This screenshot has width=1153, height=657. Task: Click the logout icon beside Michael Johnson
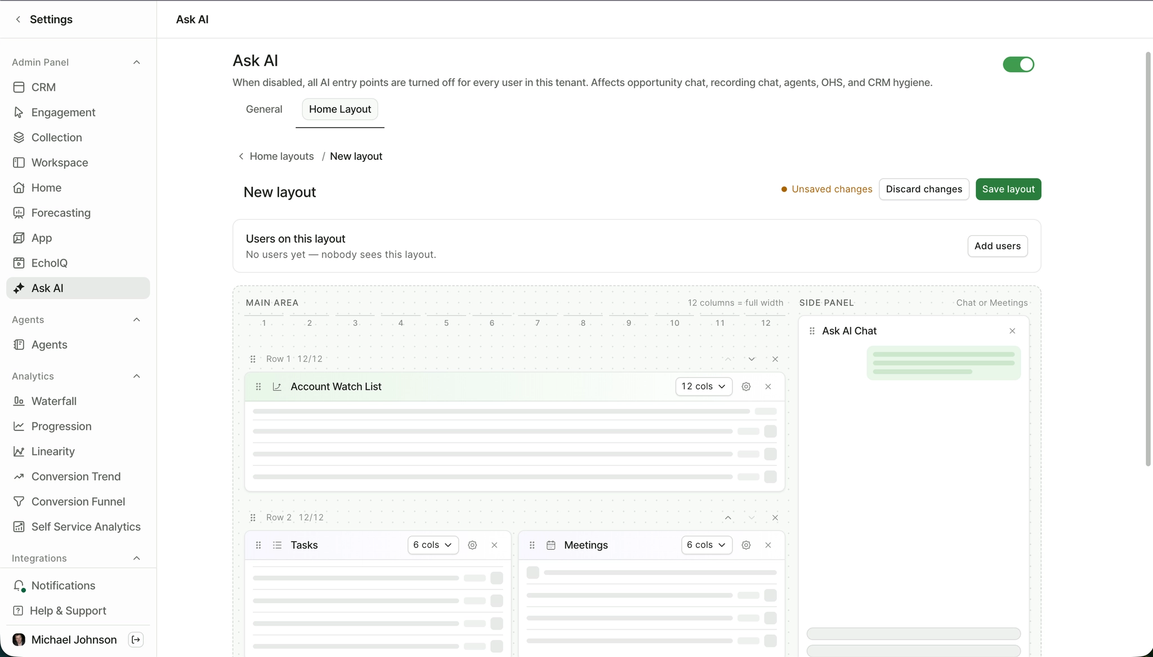(x=136, y=640)
